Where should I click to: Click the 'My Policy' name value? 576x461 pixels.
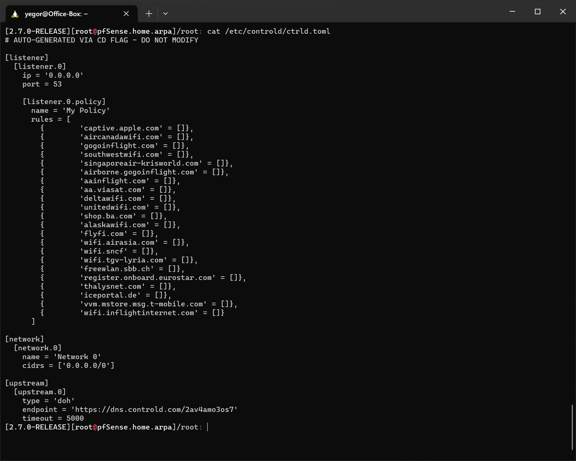click(86, 110)
